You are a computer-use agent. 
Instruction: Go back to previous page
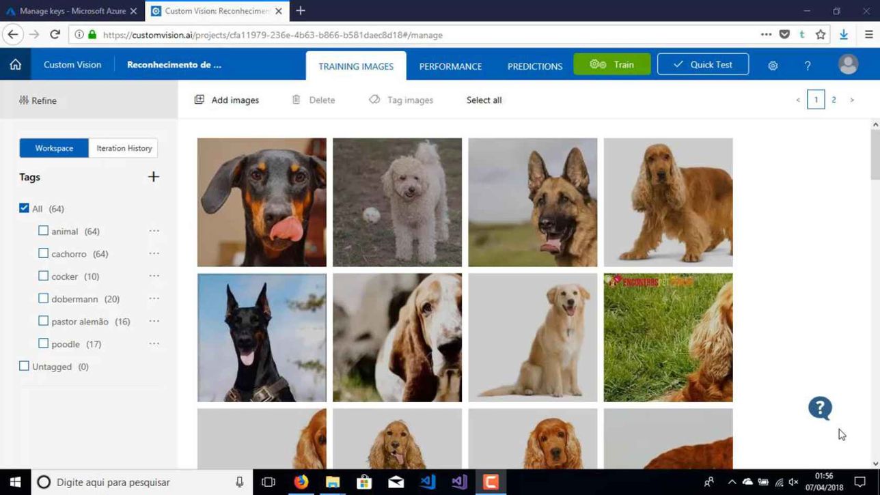13,34
